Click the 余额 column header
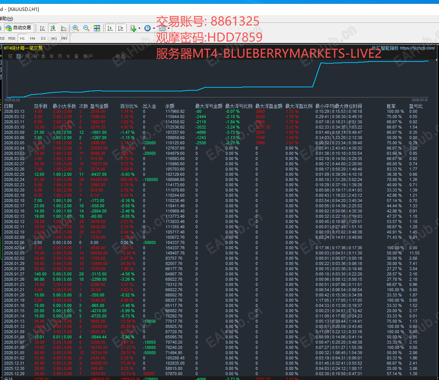 [x=170, y=106]
